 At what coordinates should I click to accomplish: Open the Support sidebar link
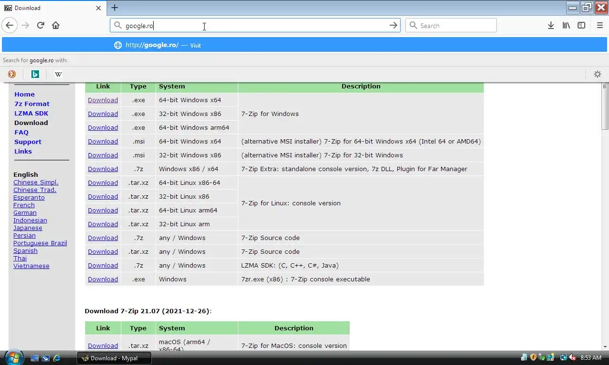(x=28, y=142)
